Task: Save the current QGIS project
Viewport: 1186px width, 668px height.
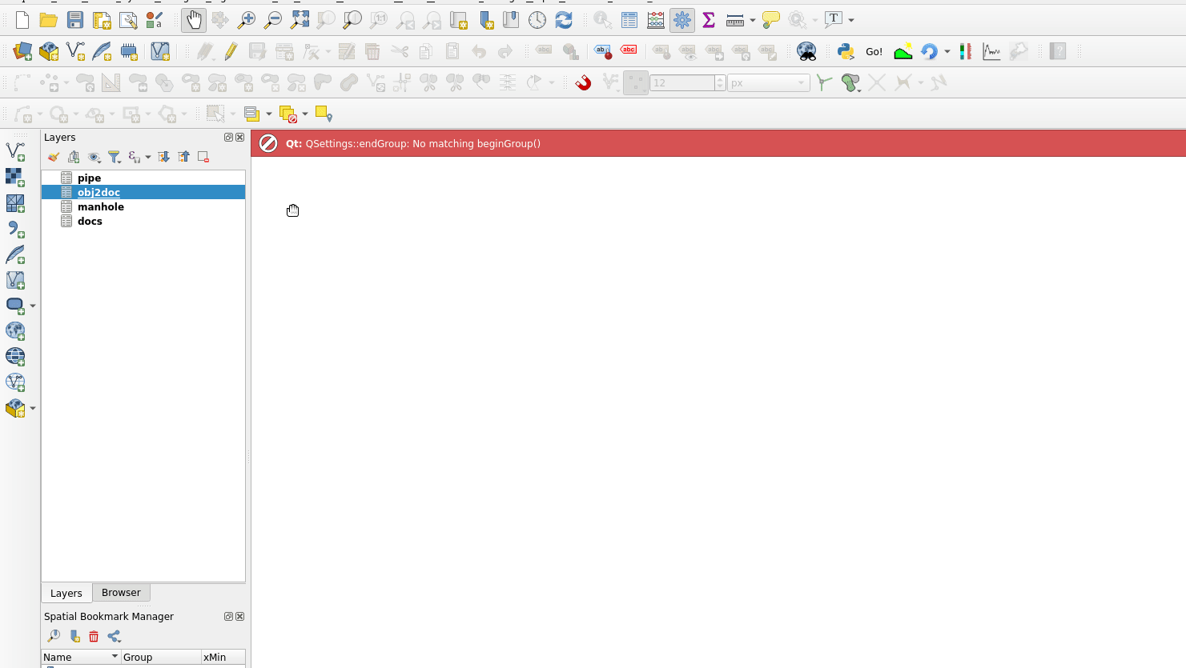Action: 74,20
